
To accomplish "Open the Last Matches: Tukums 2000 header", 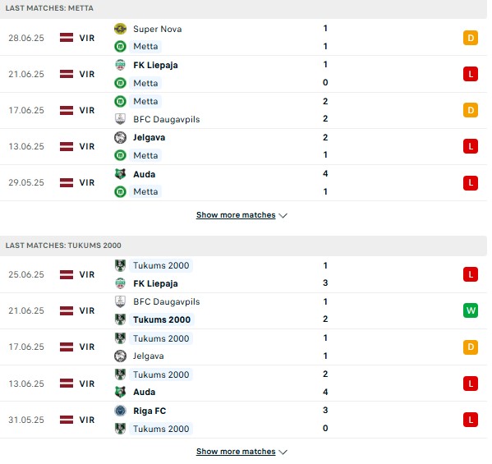I will tap(243, 246).
